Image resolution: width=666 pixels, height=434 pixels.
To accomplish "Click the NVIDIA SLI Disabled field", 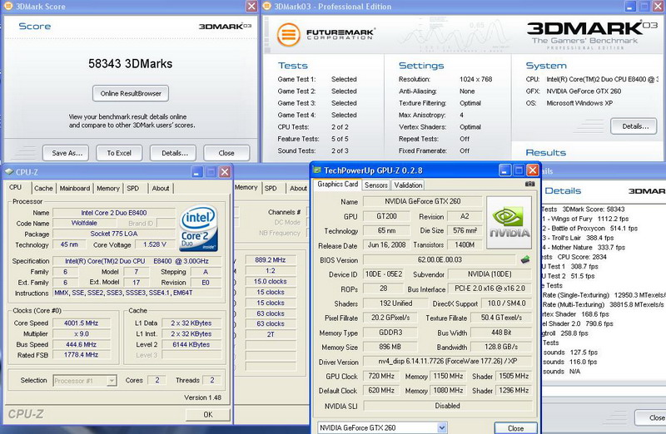I will (447, 406).
